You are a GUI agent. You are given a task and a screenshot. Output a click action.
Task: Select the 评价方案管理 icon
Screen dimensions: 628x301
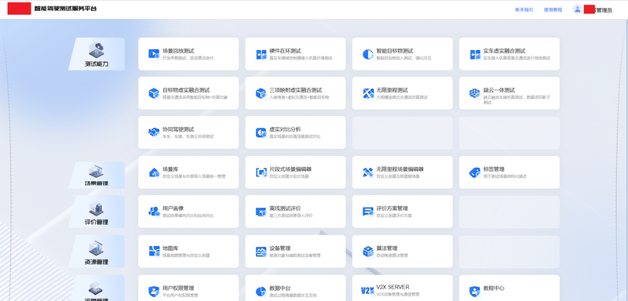tap(367, 212)
